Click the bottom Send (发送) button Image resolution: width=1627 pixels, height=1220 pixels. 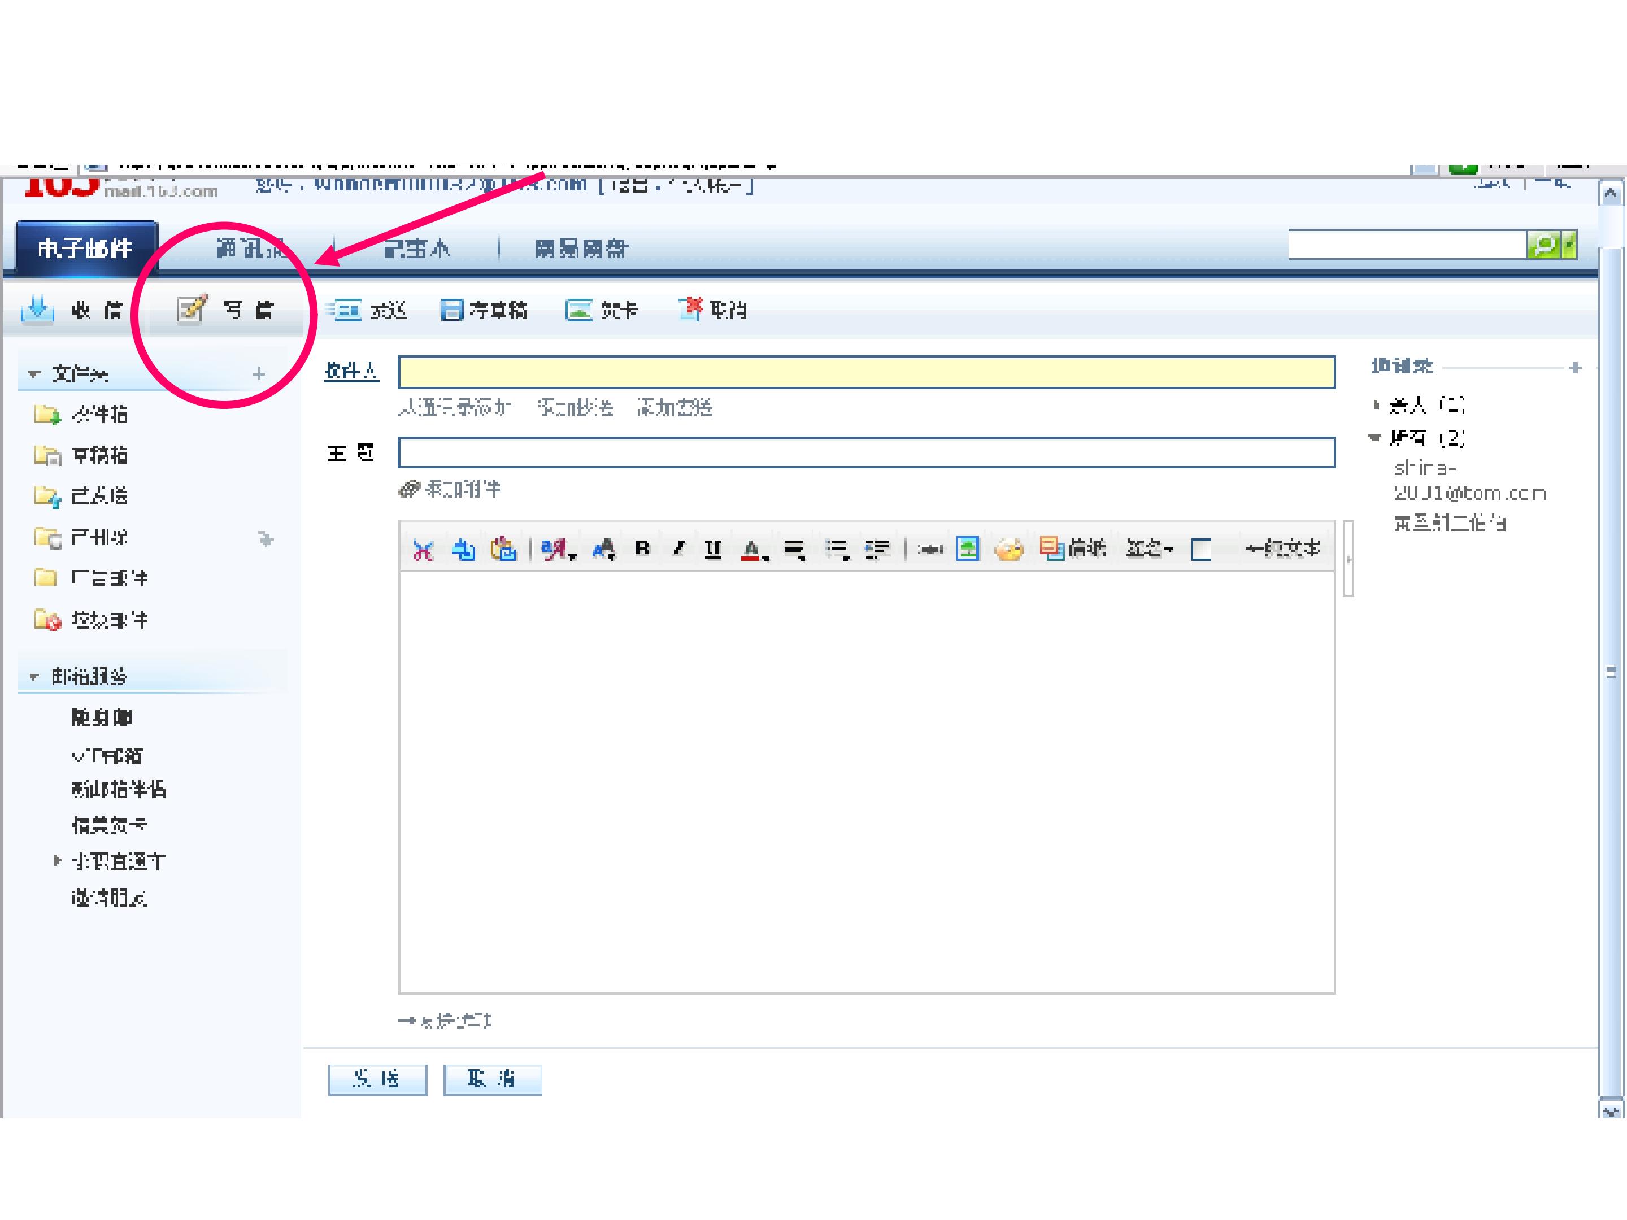click(x=377, y=1079)
